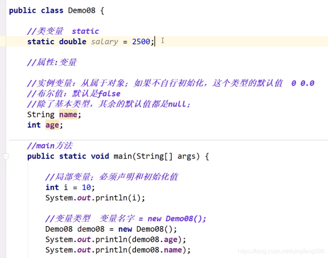The height and width of the screenshot is (258, 328).
Task: Click the value 2500 in salary line
Action: [x=141, y=42]
